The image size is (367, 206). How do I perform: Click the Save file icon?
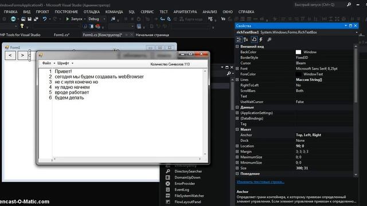(x=29, y=19)
